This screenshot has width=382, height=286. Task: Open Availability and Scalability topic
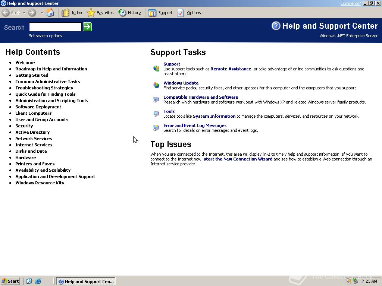point(43,170)
